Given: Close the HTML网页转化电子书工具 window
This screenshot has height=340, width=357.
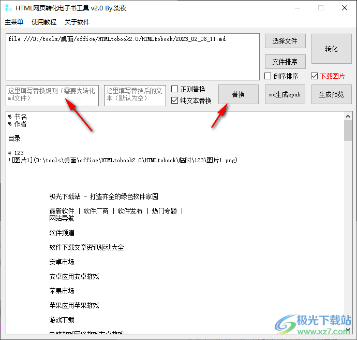Looking at the screenshot, I should point(345,8).
